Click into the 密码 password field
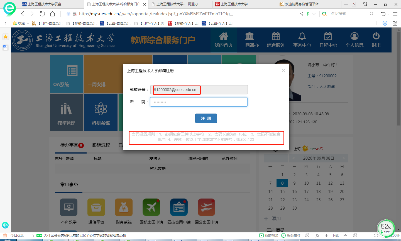This screenshot has height=241, width=401. 199,102
